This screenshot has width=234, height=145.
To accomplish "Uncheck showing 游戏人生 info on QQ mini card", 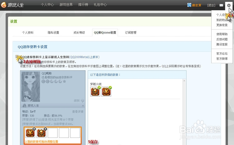I will [17, 57].
